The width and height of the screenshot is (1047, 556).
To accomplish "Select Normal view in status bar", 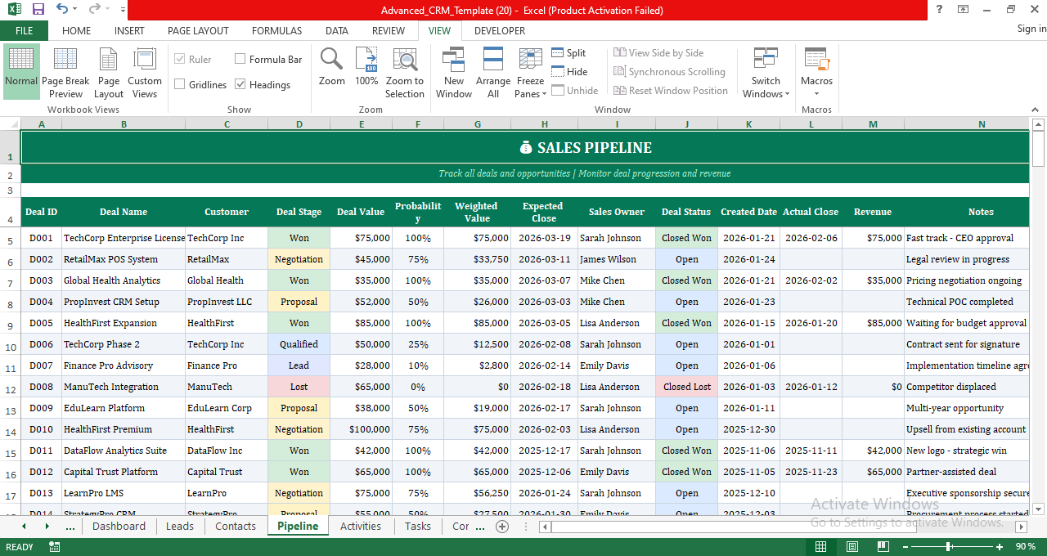I will 820,546.
